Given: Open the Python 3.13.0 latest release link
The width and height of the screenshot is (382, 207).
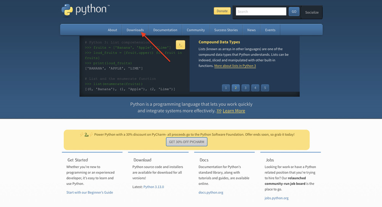Looking at the screenshot, I should pos(154,187).
